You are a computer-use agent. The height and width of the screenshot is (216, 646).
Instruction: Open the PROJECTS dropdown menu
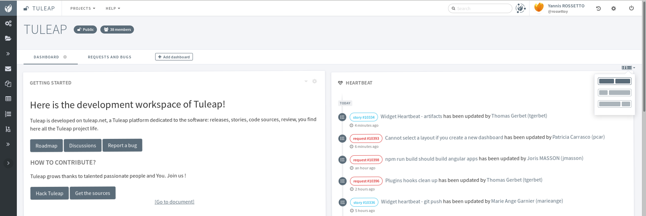click(83, 8)
